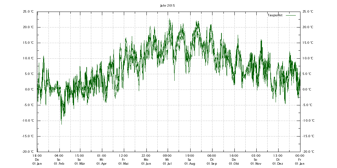Click the 25.0 °C label on left axis
This screenshot has height=168, width=337.
coord(28,12)
